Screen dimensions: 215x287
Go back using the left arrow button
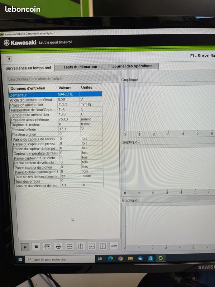9,59
